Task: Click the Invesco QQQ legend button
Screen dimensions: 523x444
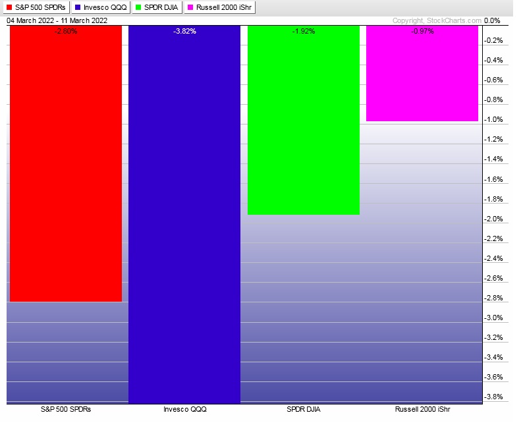Action: [101, 7]
